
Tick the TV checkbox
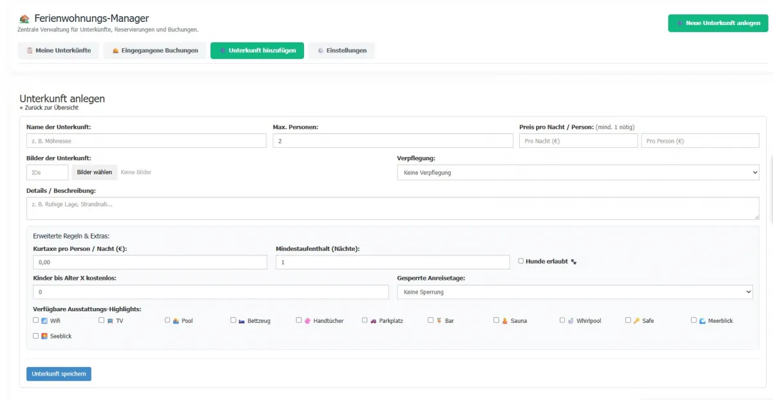pos(102,320)
